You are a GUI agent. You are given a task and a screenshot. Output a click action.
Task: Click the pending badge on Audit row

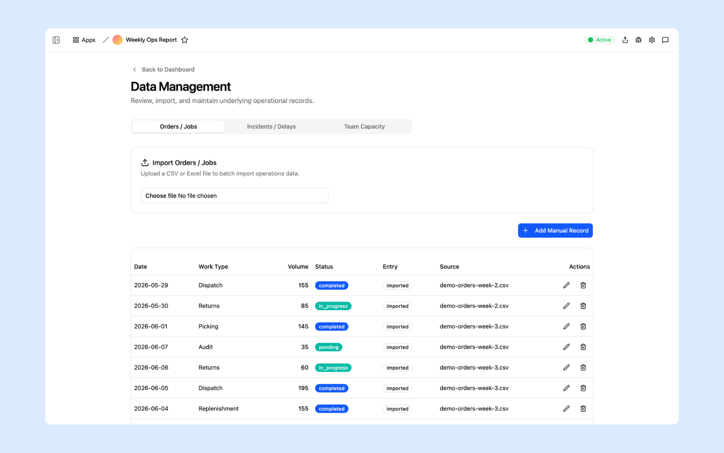[329, 347]
